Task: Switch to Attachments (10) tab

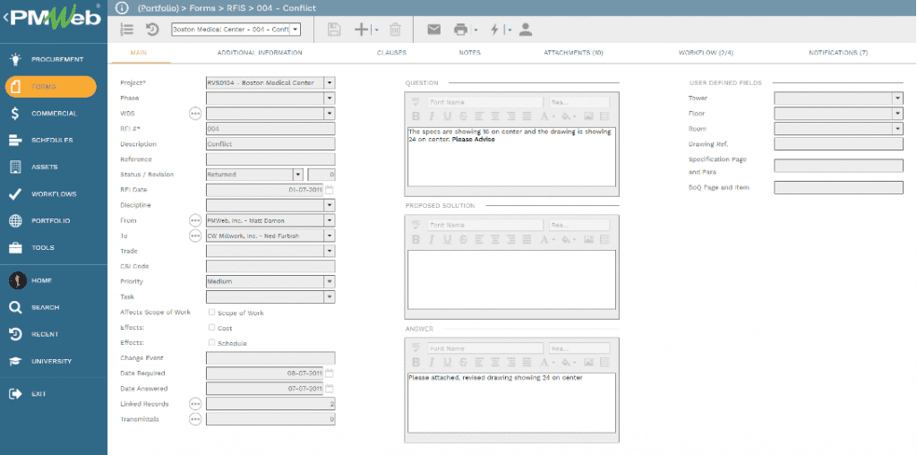Action: [x=573, y=53]
